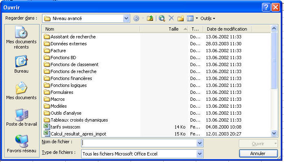Sort by the Date de modification column
Screen dimensions: 284x162
click(227, 29)
